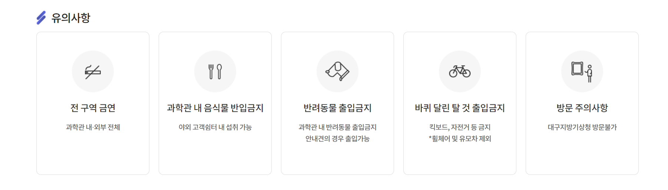
Task: Click the 과학관 내 반려동물 출입금지 description line
Action: [x=337, y=127]
